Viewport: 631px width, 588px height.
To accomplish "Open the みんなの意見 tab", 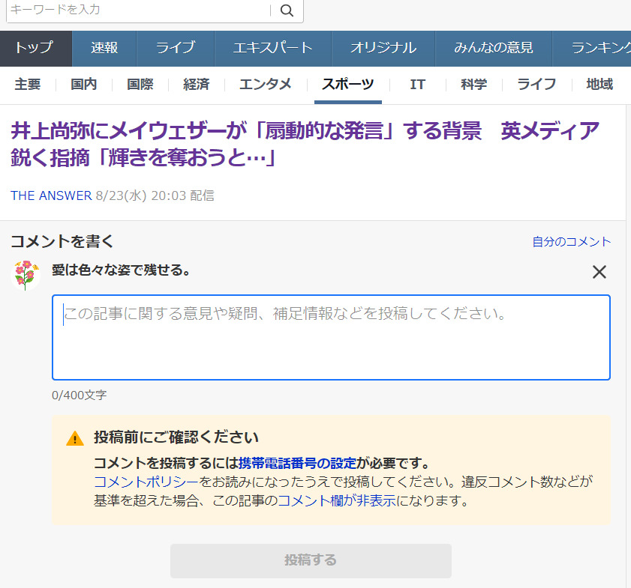I will coord(493,48).
